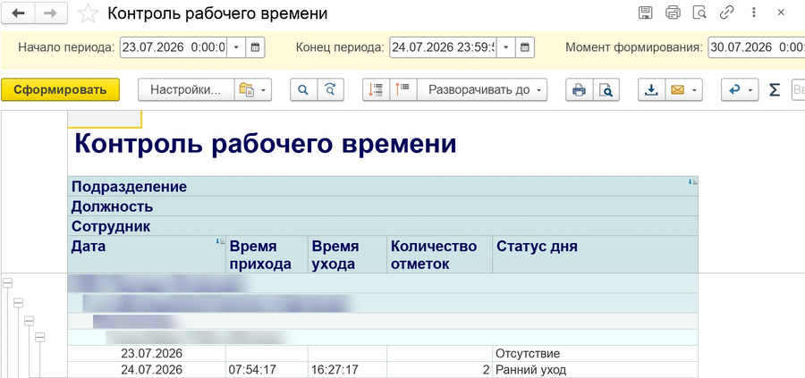Select the Статус дня column header

[x=595, y=255]
